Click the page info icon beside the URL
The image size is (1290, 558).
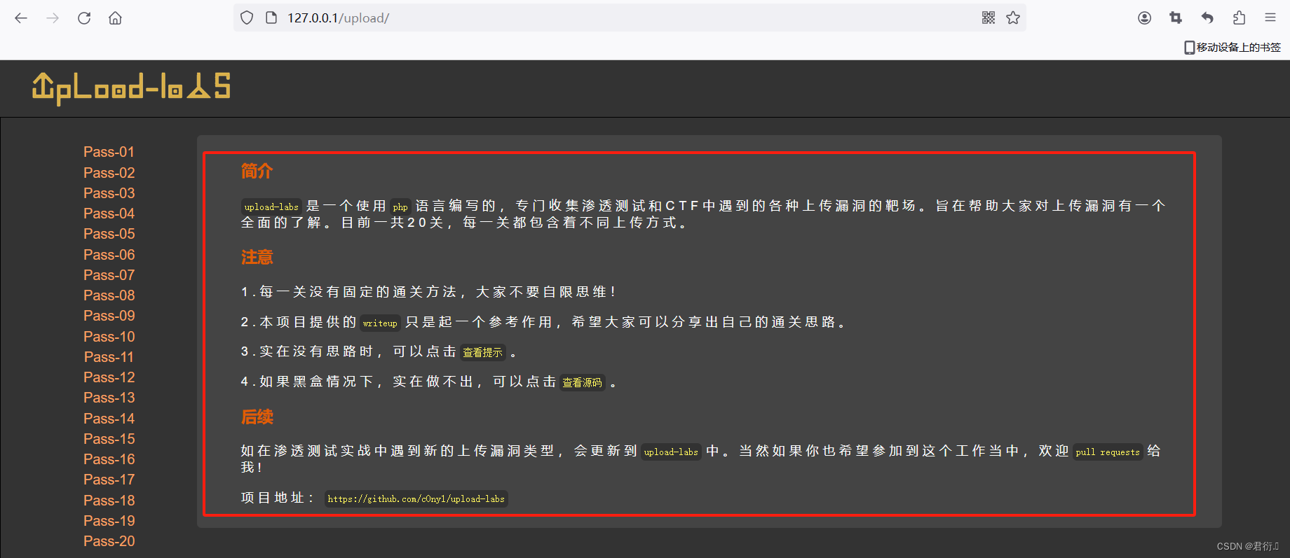pos(271,18)
